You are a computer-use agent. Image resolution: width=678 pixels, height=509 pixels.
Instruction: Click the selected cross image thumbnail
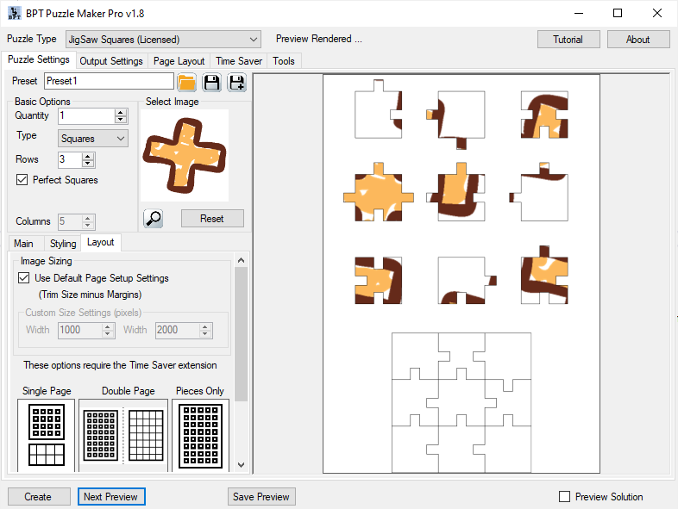tap(184, 155)
